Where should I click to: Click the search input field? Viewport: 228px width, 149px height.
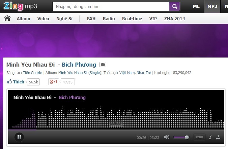tap(111, 6)
